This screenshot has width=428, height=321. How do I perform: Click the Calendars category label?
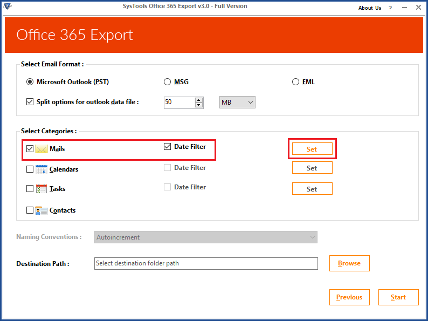pyautogui.click(x=64, y=169)
